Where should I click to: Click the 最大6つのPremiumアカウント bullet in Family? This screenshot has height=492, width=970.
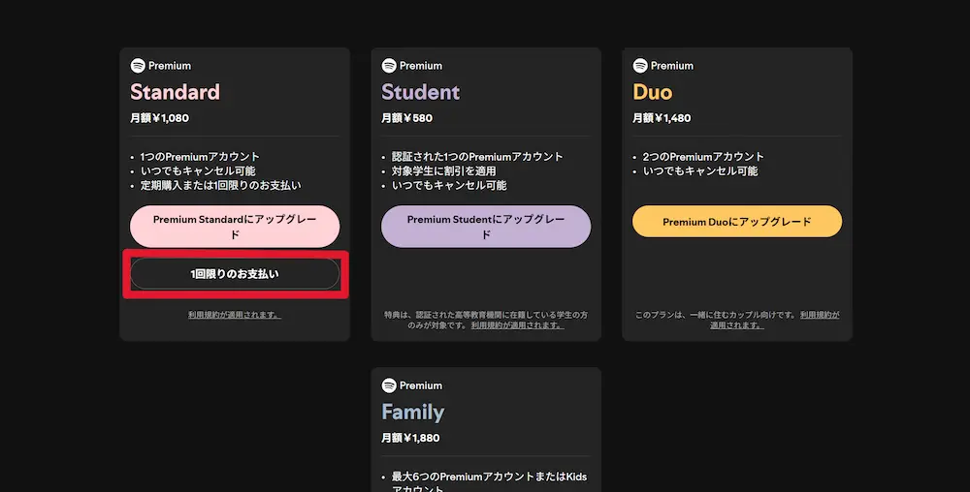[489, 482]
